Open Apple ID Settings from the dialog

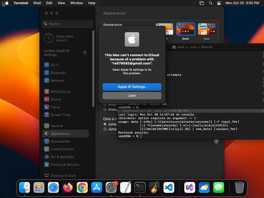(132, 87)
